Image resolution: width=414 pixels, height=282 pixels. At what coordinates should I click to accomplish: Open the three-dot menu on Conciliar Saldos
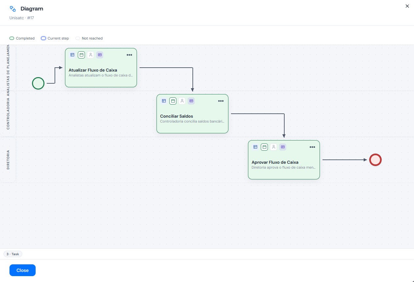221,101
